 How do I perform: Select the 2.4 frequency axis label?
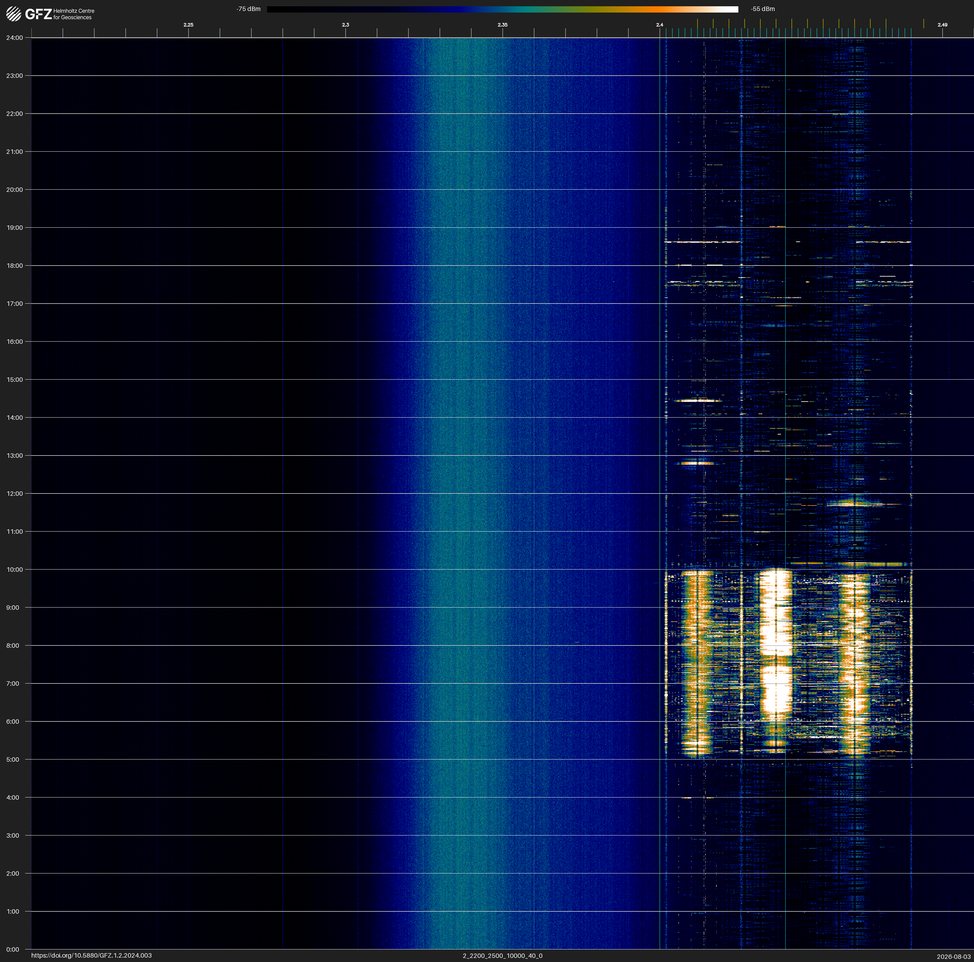tap(659, 25)
